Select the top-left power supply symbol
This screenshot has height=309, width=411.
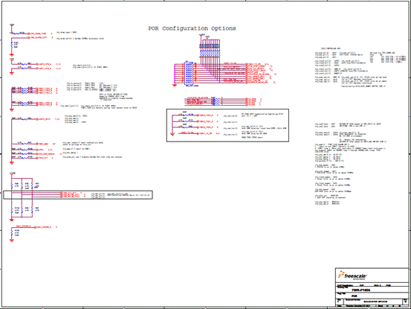pyautogui.click(x=12, y=25)
